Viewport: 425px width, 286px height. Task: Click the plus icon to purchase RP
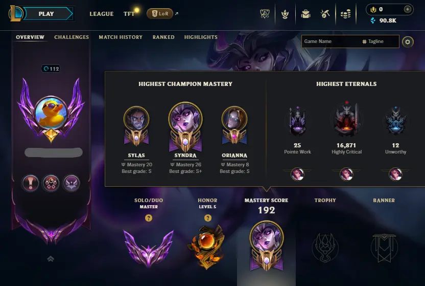coord(408,9)
